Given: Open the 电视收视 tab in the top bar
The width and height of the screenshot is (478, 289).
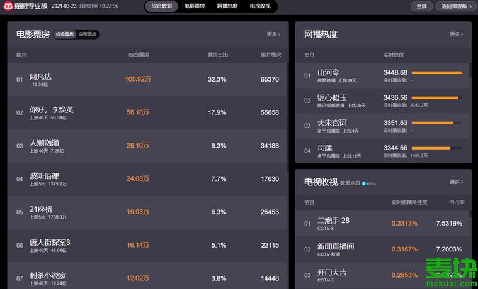Looking at the screenshot, I should click(260, 6).
